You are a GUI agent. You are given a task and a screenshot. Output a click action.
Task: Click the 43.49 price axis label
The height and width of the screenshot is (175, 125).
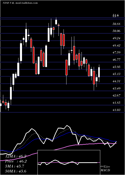[x=116, y=88]
